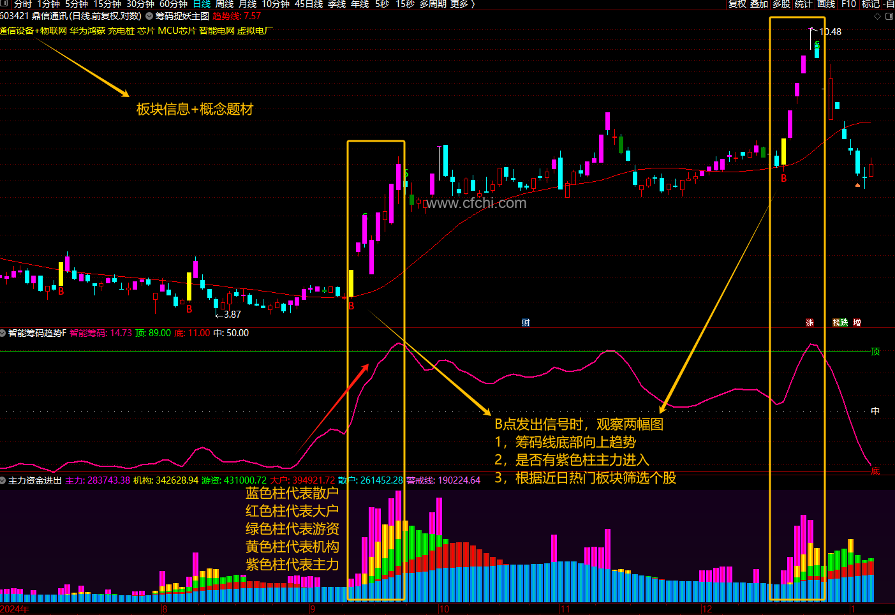Screen dimensions: 895x615
Task: Click the 智能电网 concept label
Action: pyautogui.click(x=217, y=31)
